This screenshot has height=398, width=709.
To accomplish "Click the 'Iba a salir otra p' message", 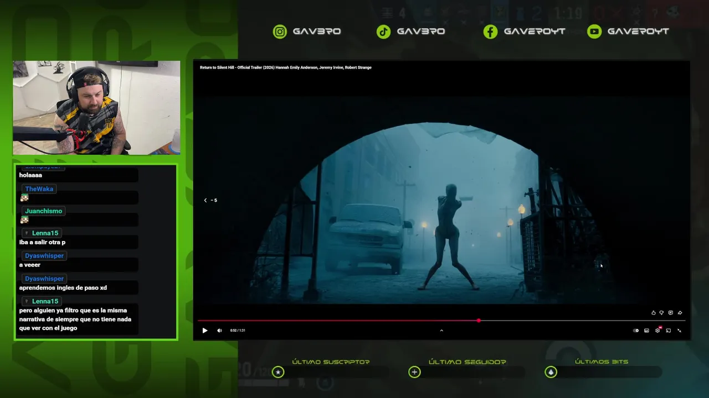I will [42, 242].
